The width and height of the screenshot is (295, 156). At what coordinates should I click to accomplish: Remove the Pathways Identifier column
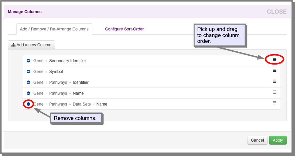[28, 82]
